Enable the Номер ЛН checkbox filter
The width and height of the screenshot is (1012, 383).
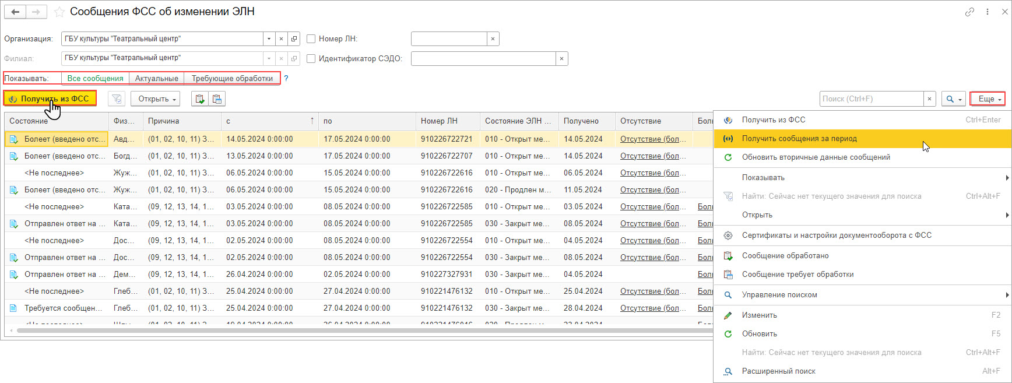[311, 39]
